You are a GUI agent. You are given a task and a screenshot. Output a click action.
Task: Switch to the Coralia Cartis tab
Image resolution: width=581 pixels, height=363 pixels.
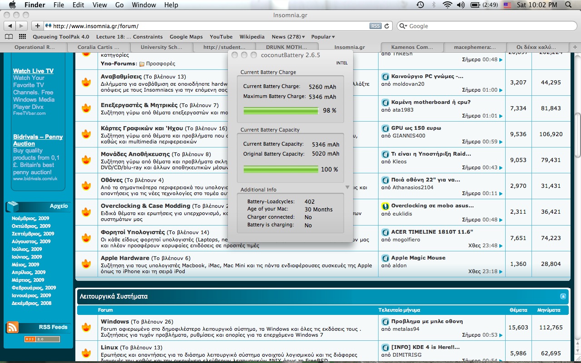pos(98,47)
